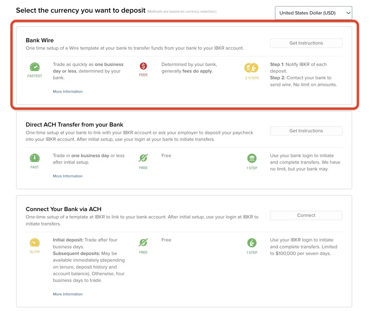Click the page title about selecting currency
370x311 pixels.
(x=81, y=10)
